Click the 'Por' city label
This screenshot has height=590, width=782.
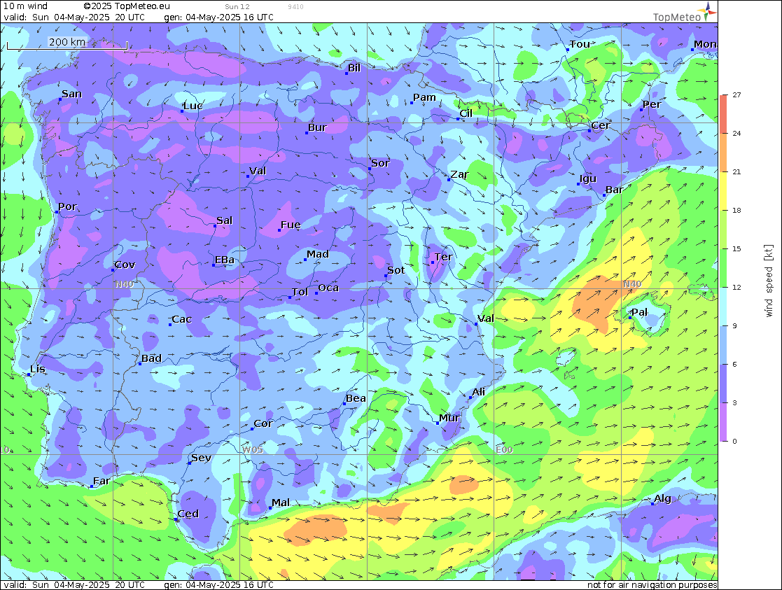67,206
